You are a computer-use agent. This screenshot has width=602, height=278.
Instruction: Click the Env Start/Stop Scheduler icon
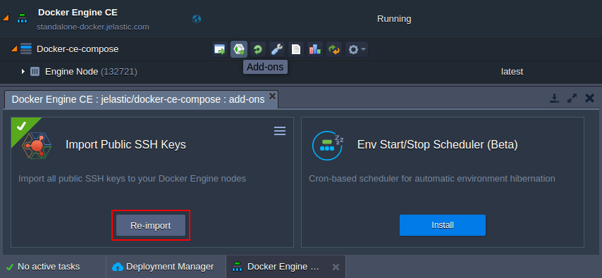pyautogui.click(x=328, y=145)
